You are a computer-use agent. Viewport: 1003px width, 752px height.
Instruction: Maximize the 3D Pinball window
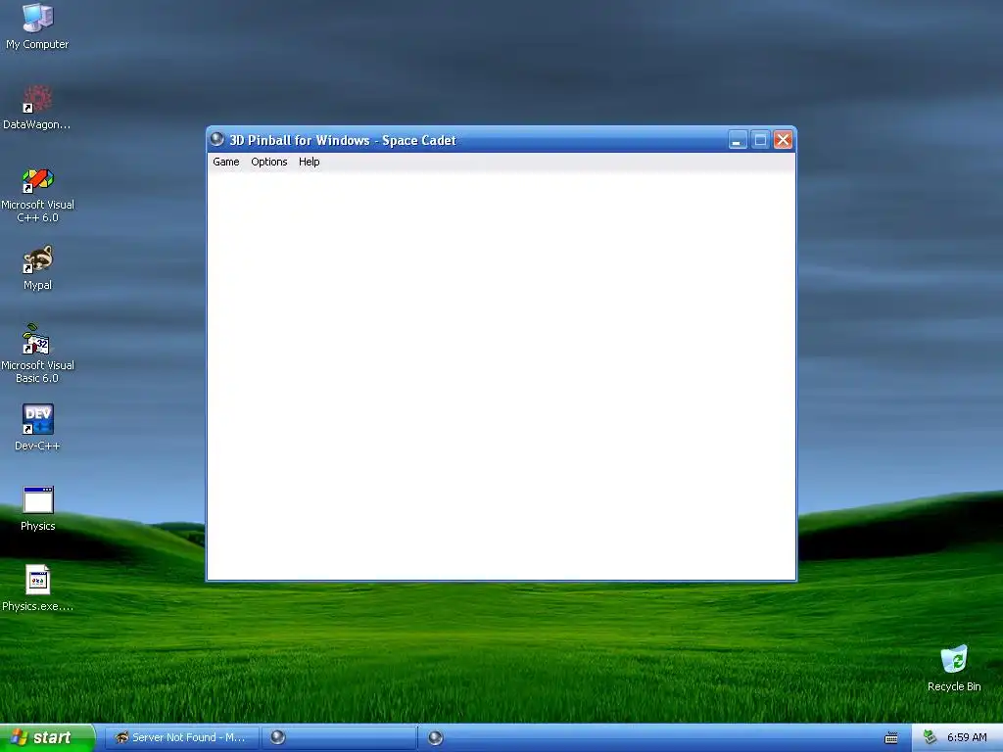[x=760, y=139]
